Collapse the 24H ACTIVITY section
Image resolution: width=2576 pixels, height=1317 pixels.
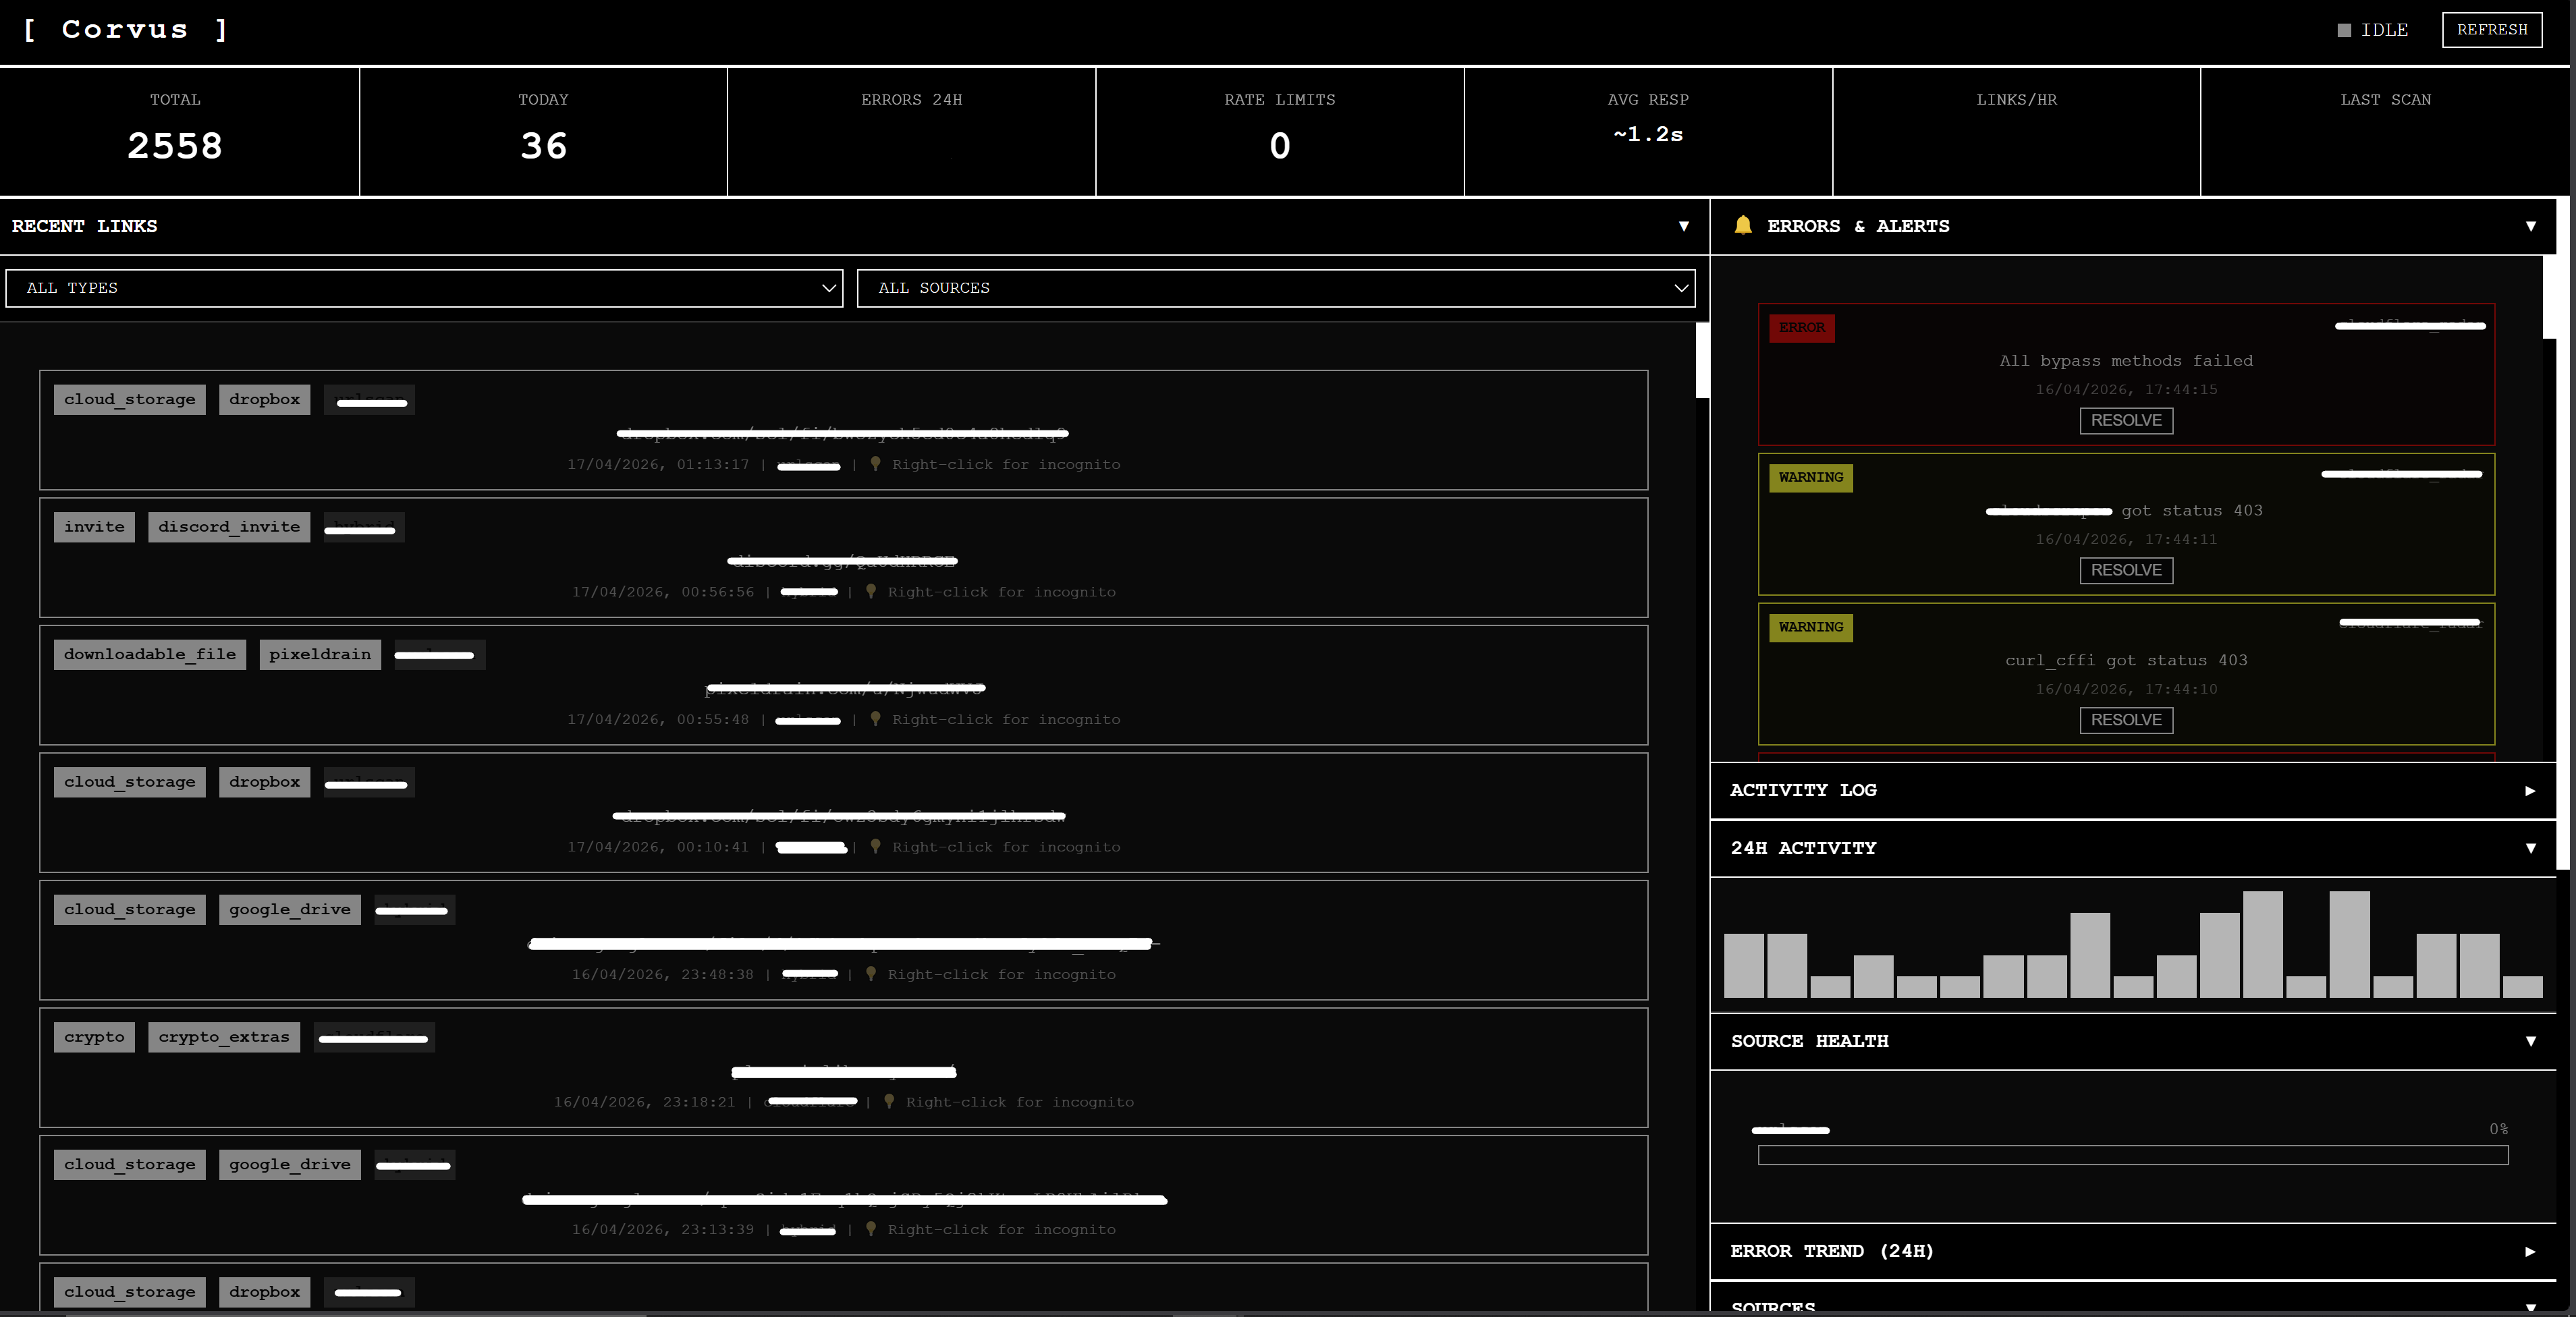(x=2133, y=848)
